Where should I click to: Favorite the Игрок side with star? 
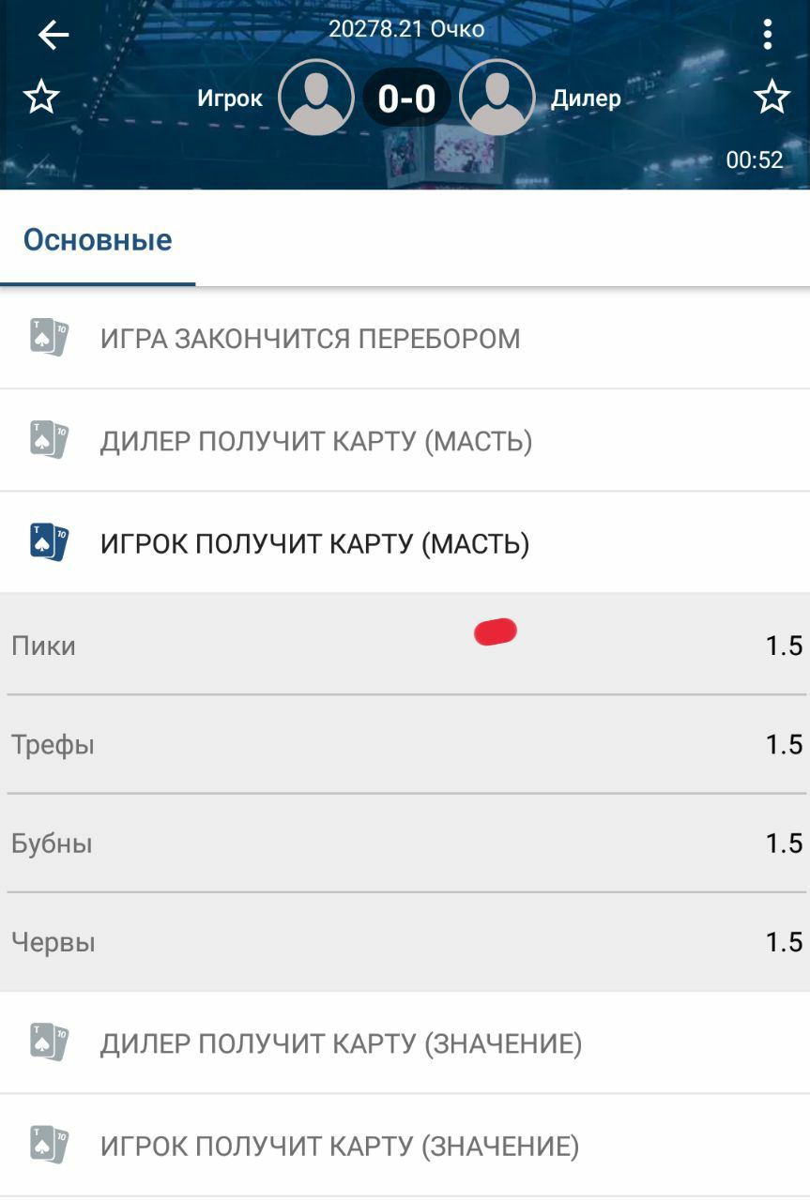point(41,97)
